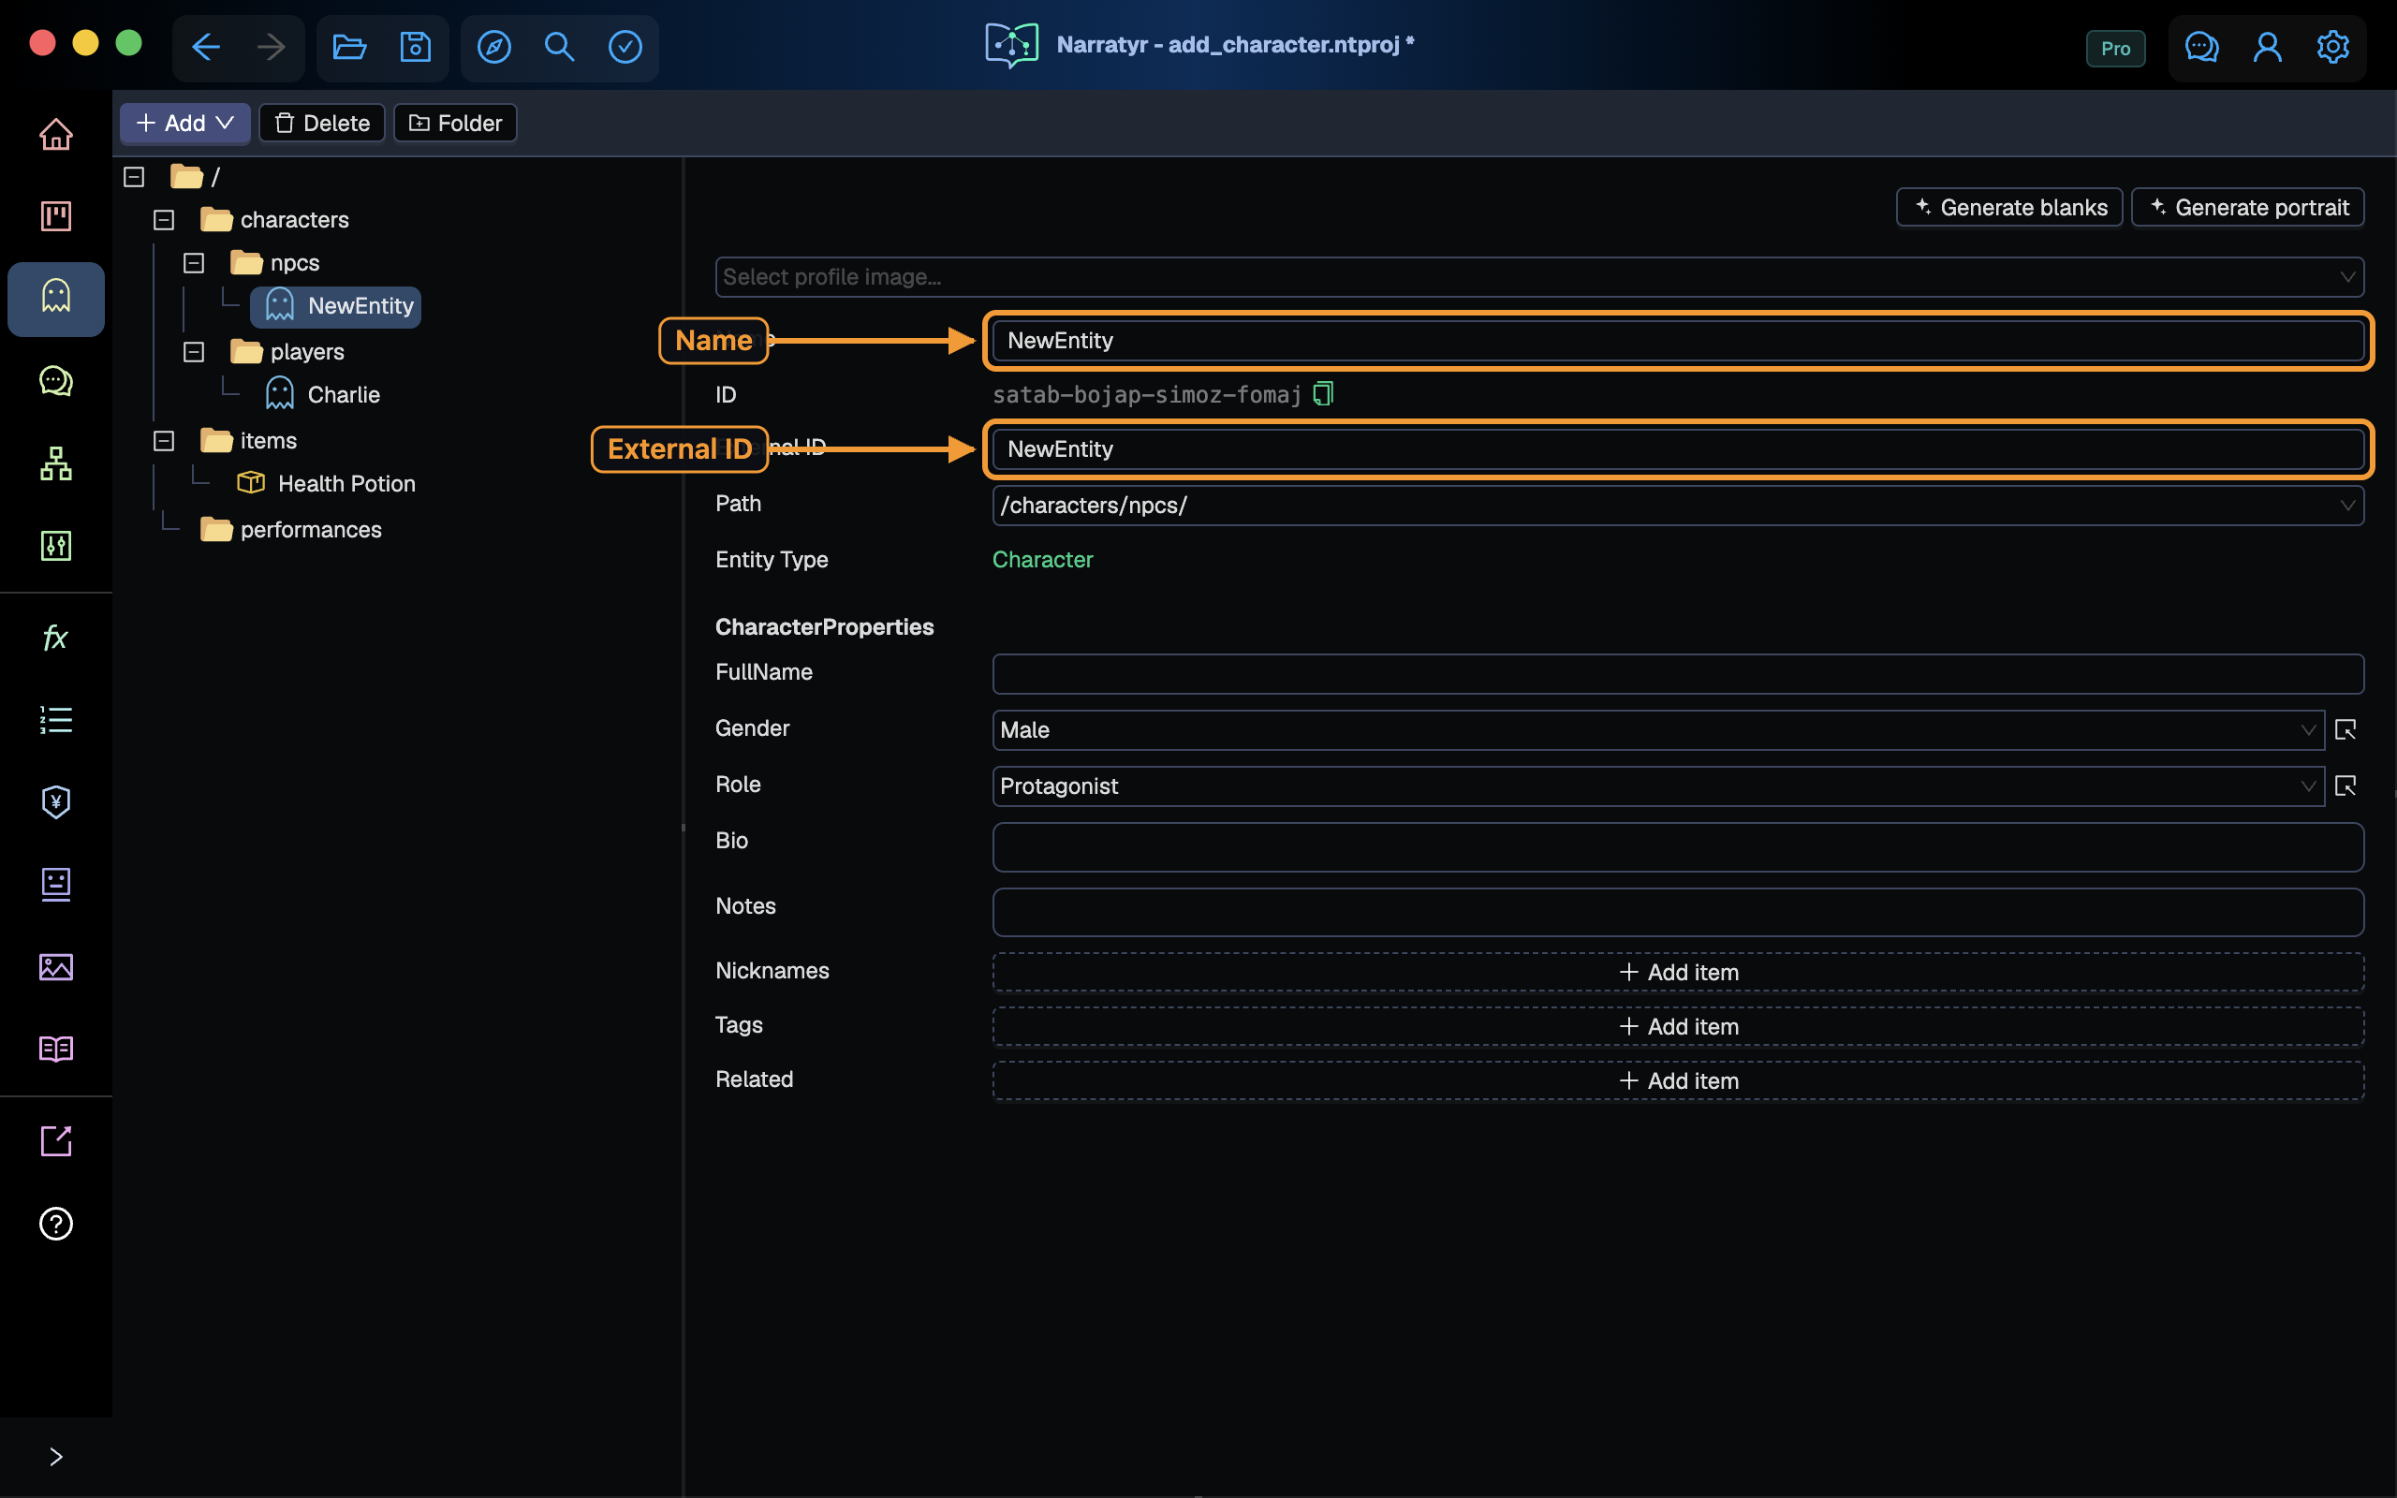Open the export sidebar icon

(x=56, y=1141)
